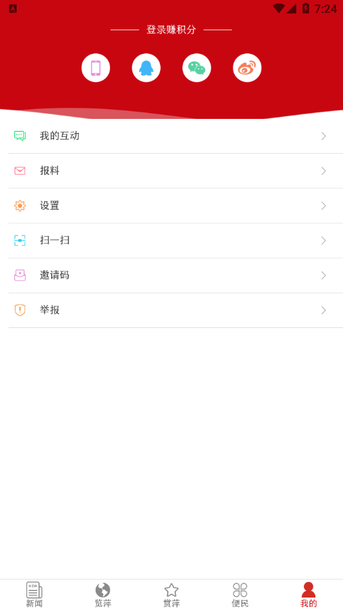Image resolution: width=343 pixels, height=611 pixels.
Task: Log in with QQ penguin icon
Action: pyautogui.click(x=146, y=68)
